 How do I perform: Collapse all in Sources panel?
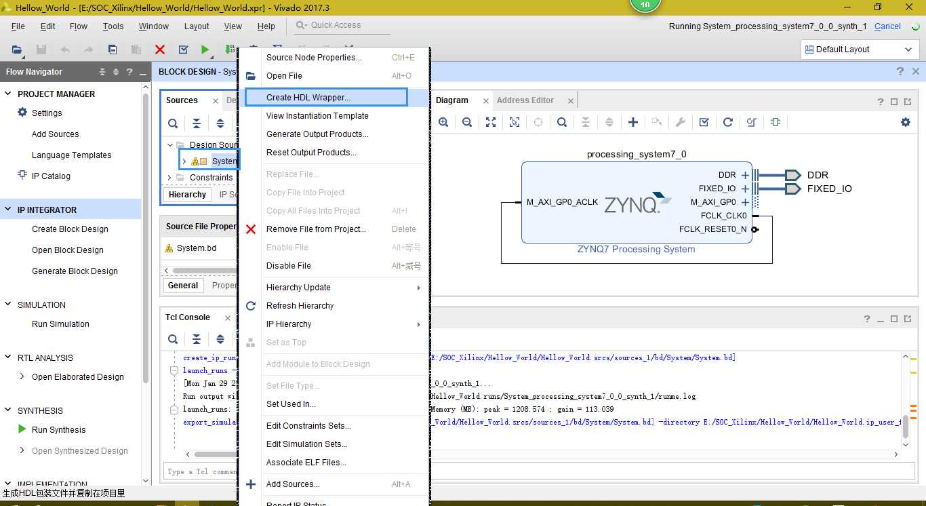coord(197,123)
